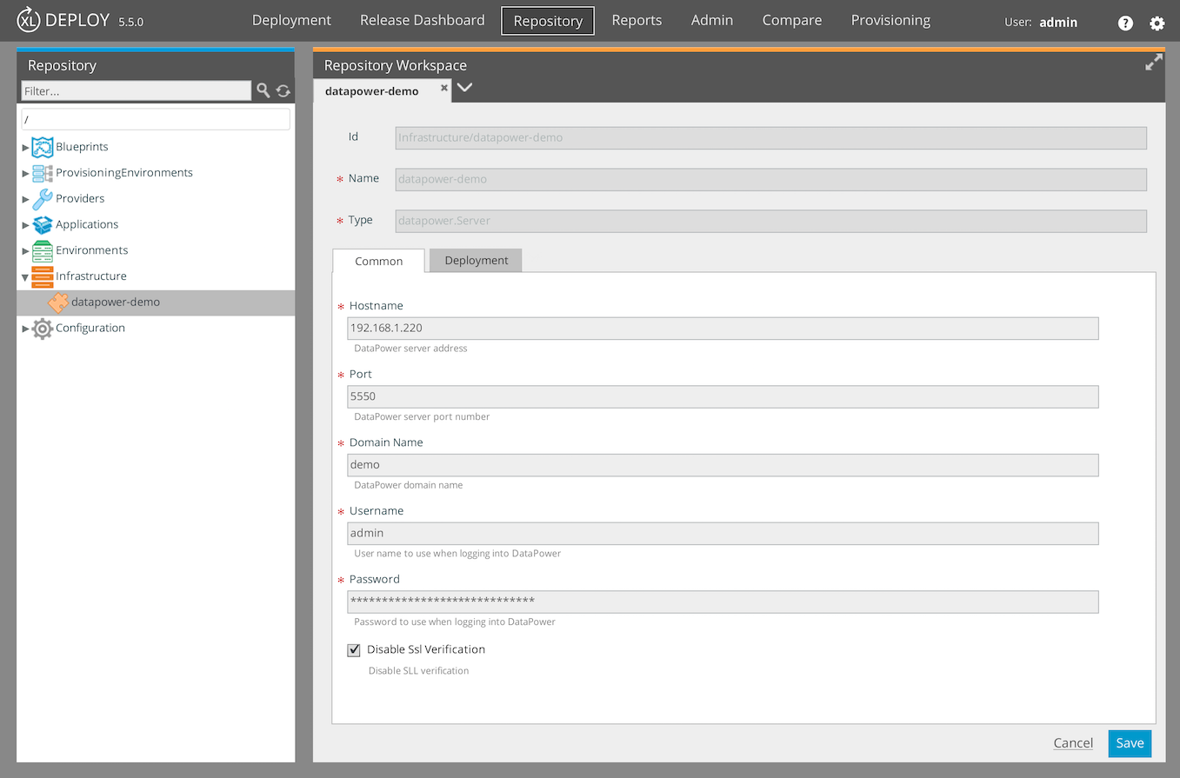
Task: Open the Provisioning menu
Action: tap(890, 20)
